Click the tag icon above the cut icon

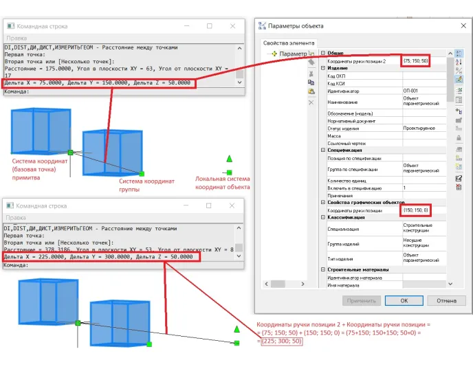pos(311,63)
